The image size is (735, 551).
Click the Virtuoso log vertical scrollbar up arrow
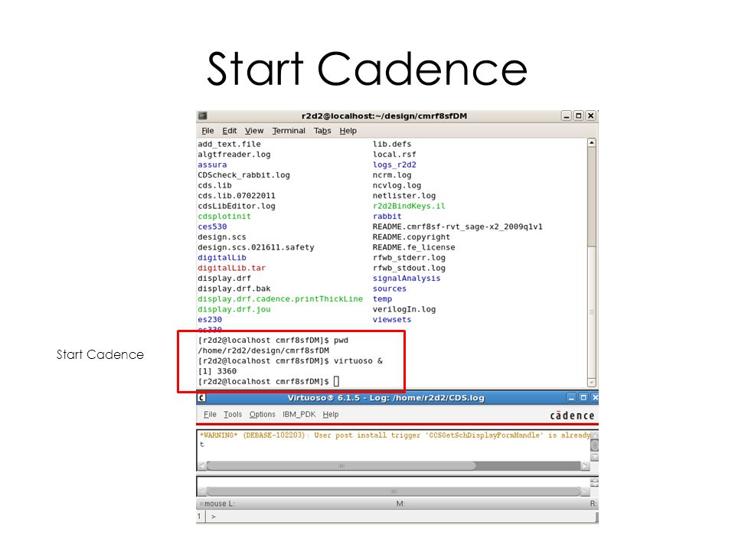pyautogui.click(x=594, y=435)
